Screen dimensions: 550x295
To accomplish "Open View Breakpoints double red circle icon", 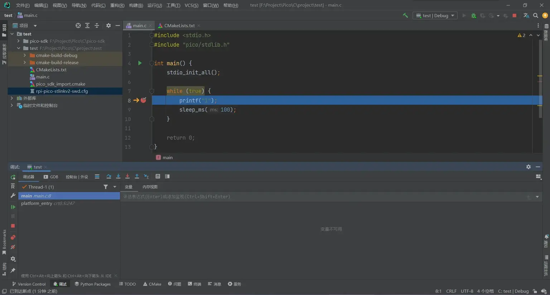I will click(13, 237).
